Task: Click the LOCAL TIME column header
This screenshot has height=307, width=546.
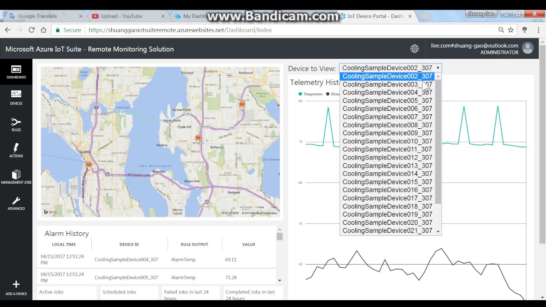Action: (64, 244)
